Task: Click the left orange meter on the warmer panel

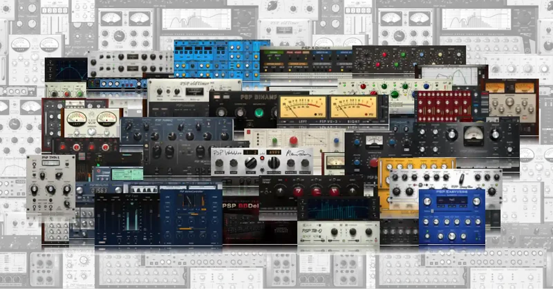Action: pyautogui.click(x=495, y=88)
